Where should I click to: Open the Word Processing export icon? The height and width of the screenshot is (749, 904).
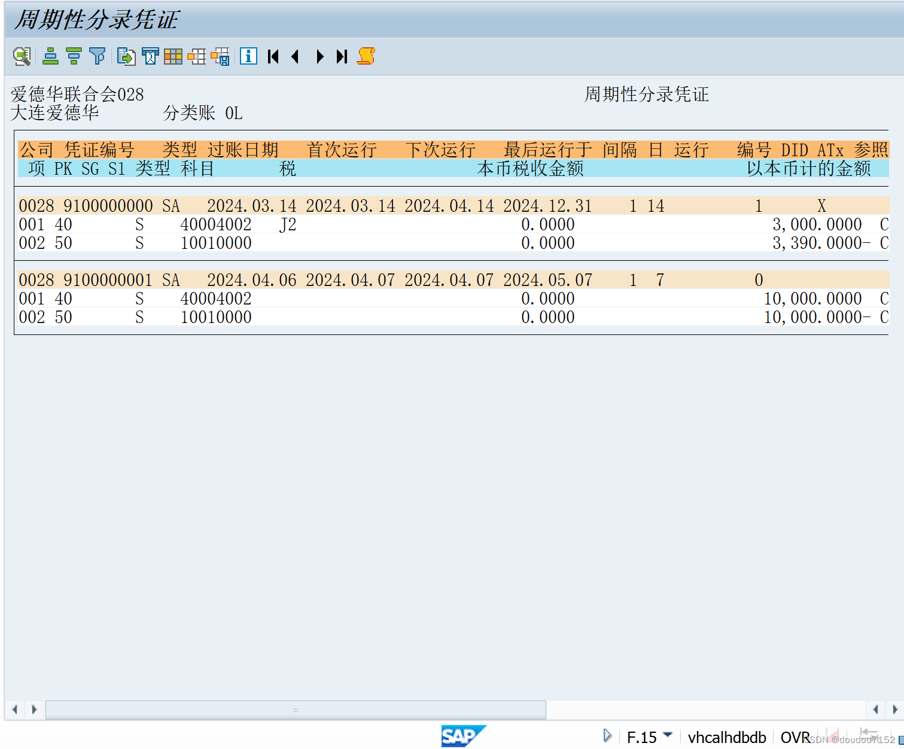point(150,56)
